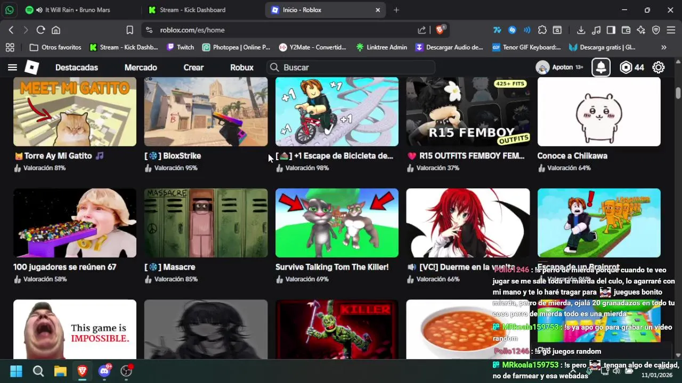Open the Twitch bookmark
This screenshot has width=682, height=383.
point(180,47)
